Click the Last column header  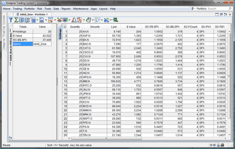114,27
